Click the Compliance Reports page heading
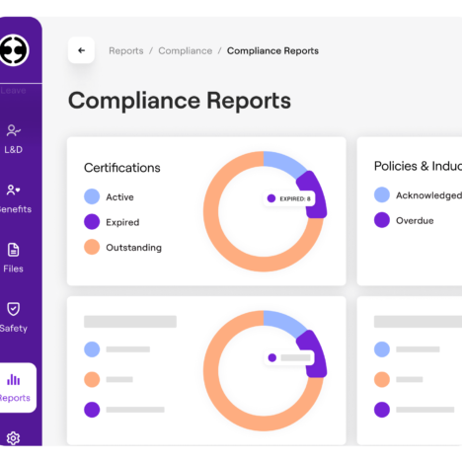This screenshot has width=462, height=462. 180,101
